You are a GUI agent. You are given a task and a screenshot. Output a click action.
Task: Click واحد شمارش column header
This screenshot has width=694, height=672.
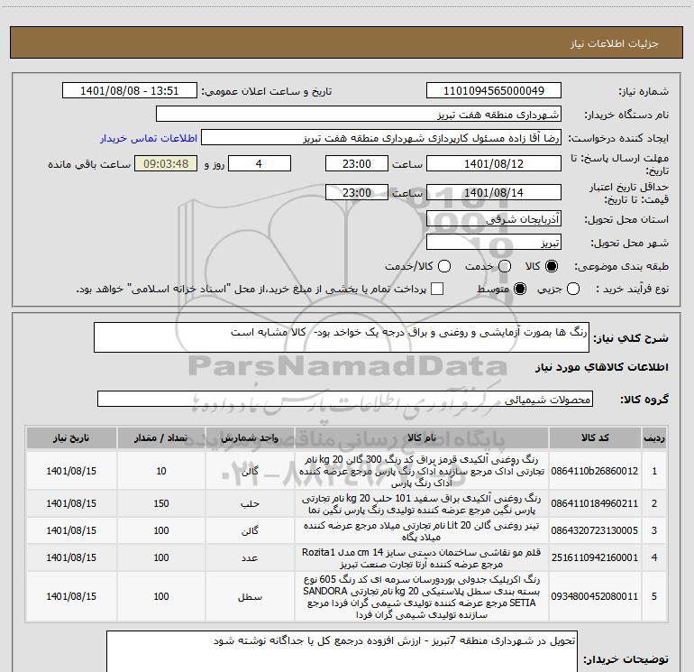pos(250,438)
